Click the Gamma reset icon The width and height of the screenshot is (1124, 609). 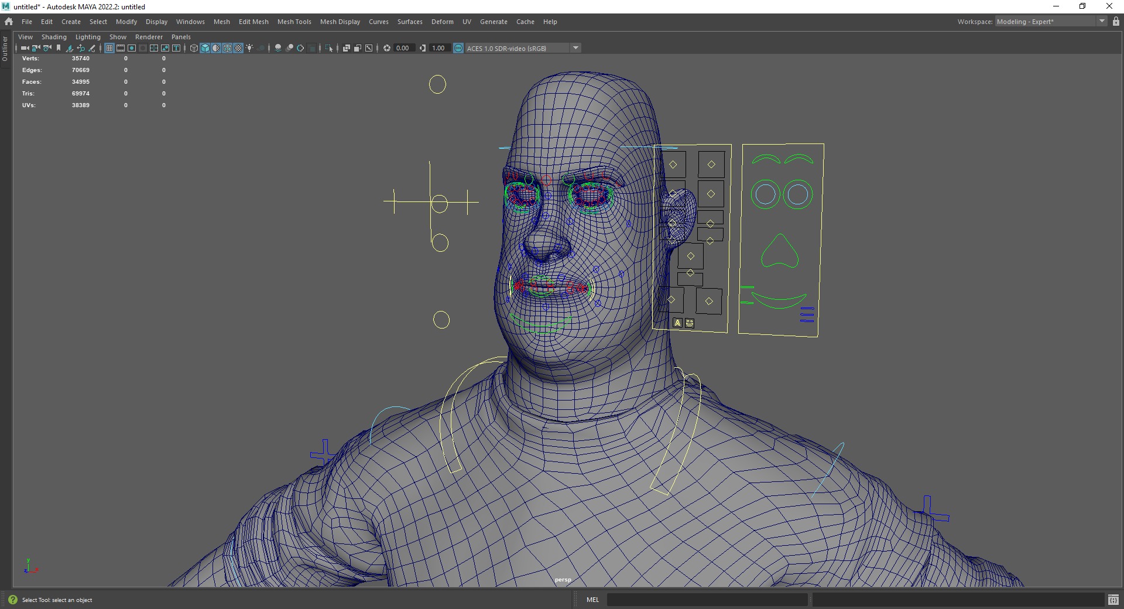tap(423, 48)
